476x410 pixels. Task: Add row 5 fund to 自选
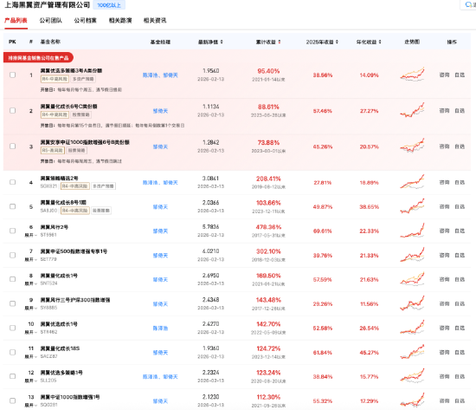point(460,206)
